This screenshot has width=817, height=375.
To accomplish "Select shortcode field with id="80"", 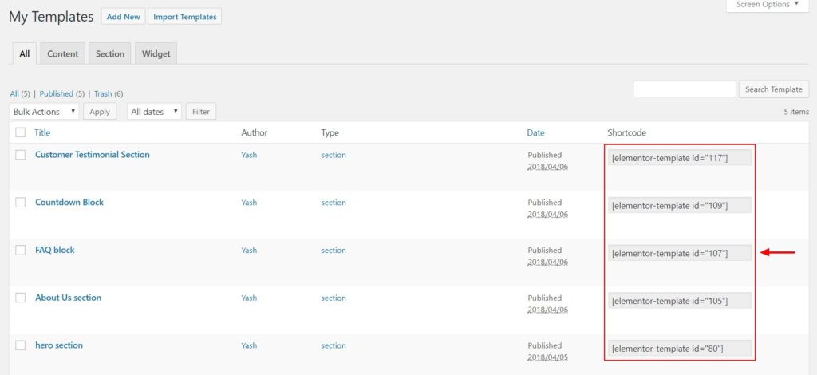I will click(x=680, y=349).
